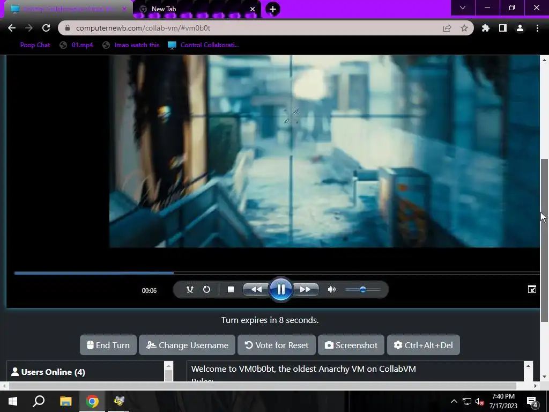Viewport: 549px width, 412px height.
Task: Click the browser forward arrow
Action: (x=29, y=28)
